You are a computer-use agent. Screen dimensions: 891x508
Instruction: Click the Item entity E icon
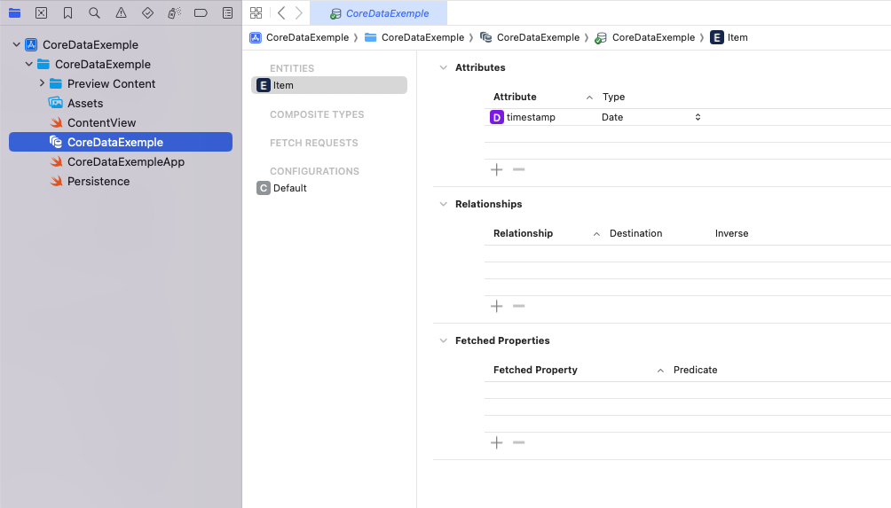[x=263, y=85]
